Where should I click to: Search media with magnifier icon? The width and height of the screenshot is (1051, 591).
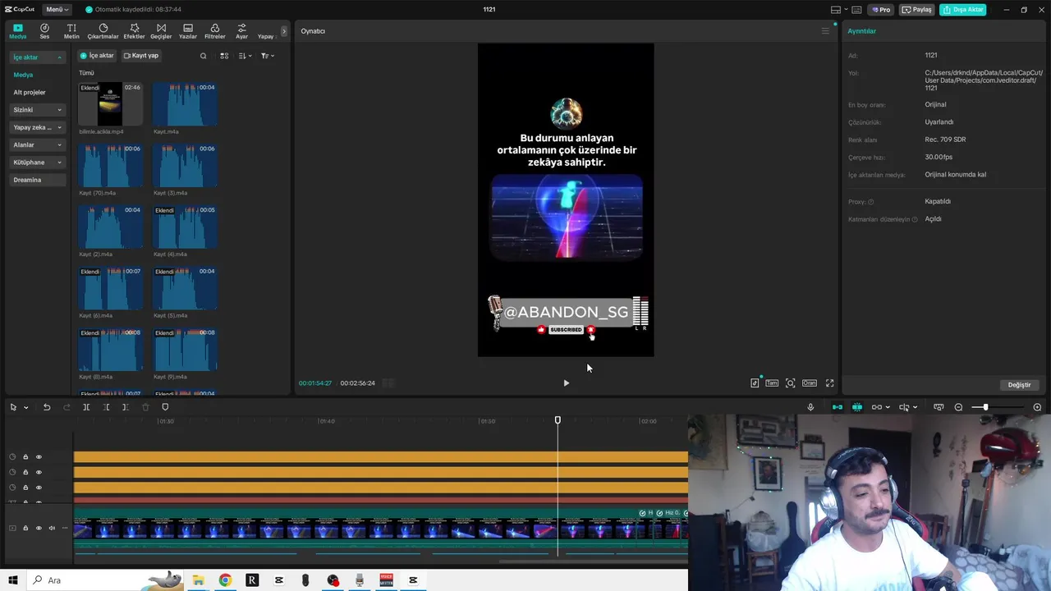pos(203,56)
